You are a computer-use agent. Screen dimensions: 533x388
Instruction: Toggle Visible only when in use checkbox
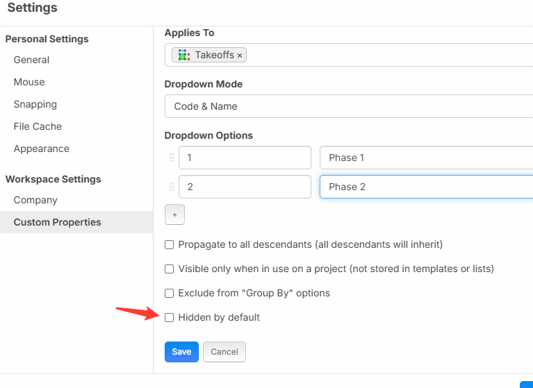click(x=169, y=269)
